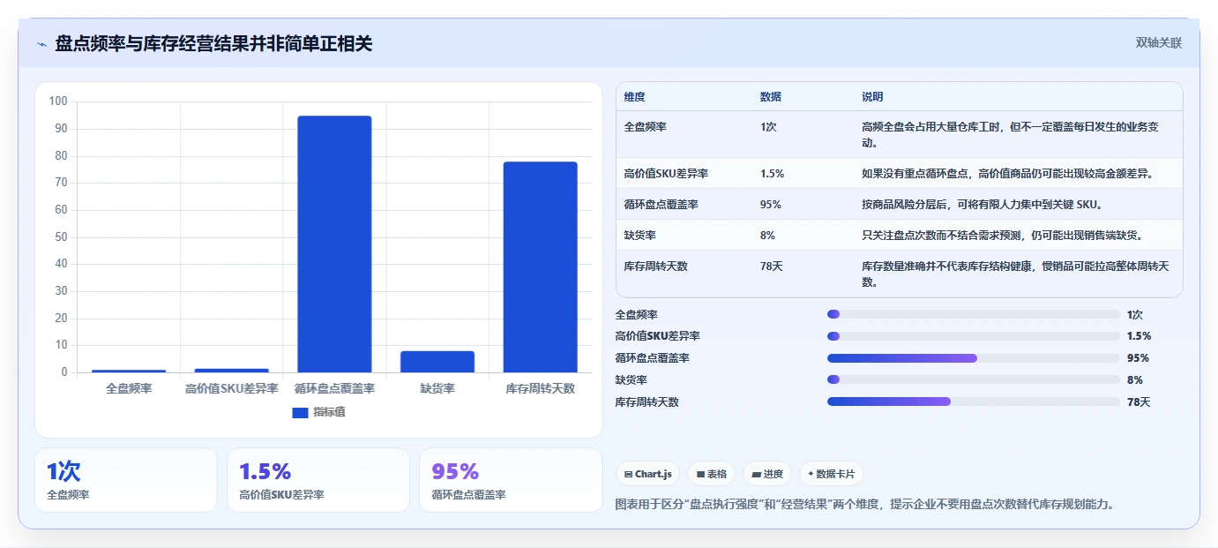Click the 8% value beside 缺货率 progress
This screenshot has width=1218, height=548.
click(1135, 380)
